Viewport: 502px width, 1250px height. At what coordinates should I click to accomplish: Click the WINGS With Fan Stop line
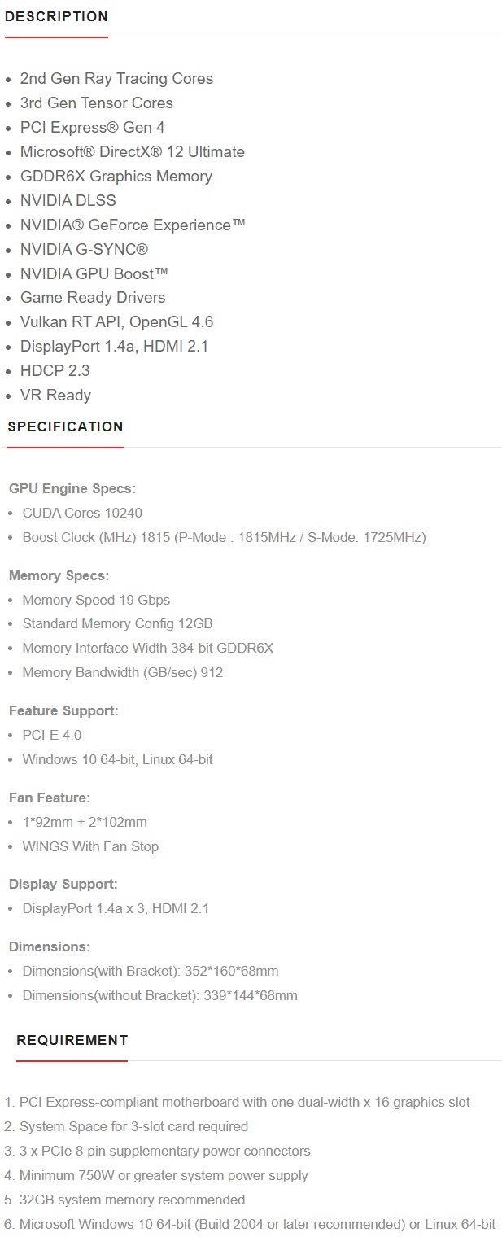90,846
